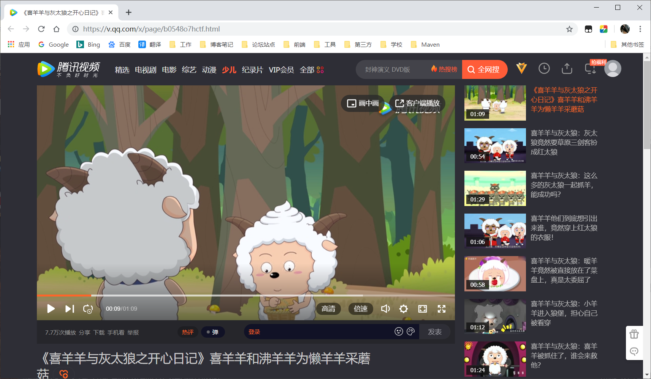This screenshot has height=379, width=651.
Task: Open a new browser tab
Action: [x=128, y=13]
